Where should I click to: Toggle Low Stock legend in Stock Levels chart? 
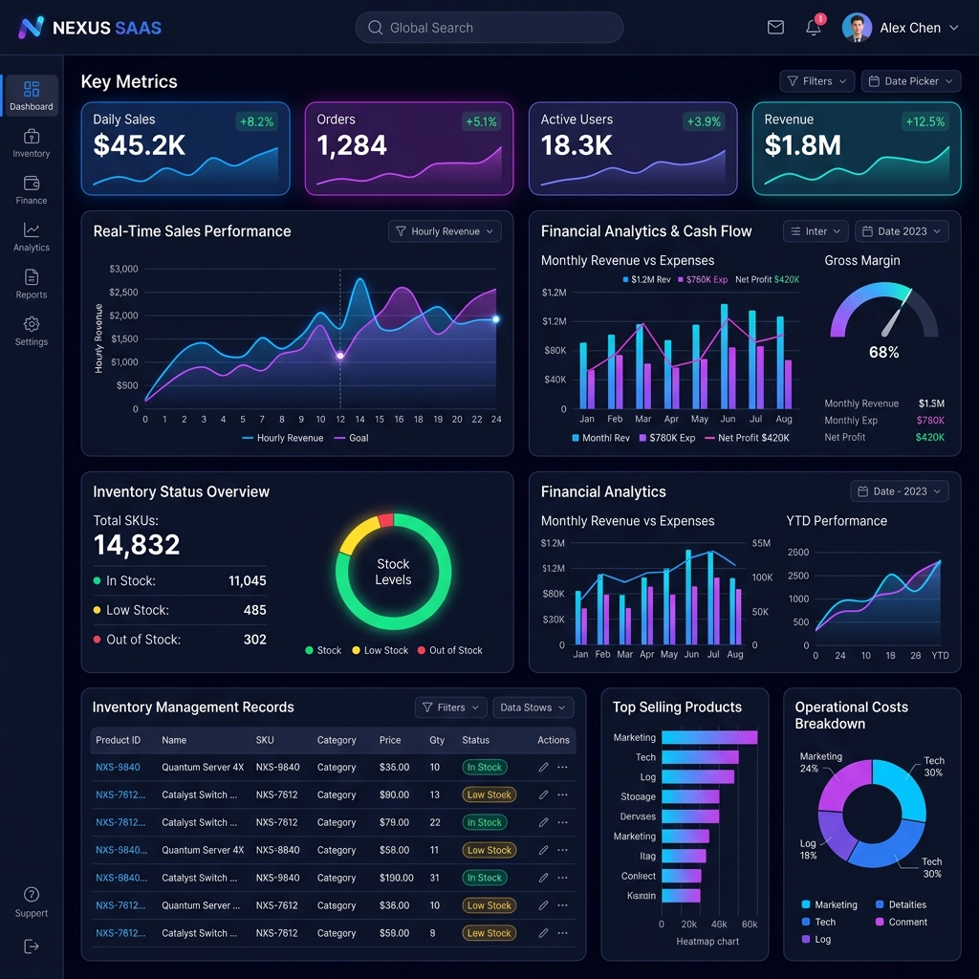381,650
